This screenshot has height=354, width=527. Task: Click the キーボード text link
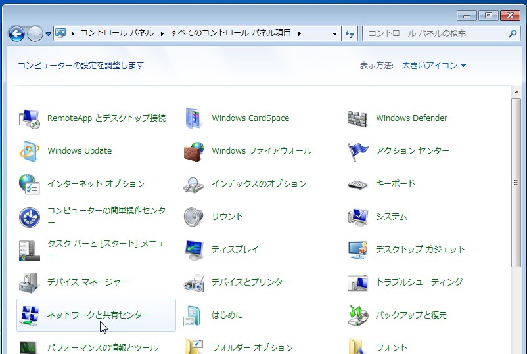[x=396, y=183]
